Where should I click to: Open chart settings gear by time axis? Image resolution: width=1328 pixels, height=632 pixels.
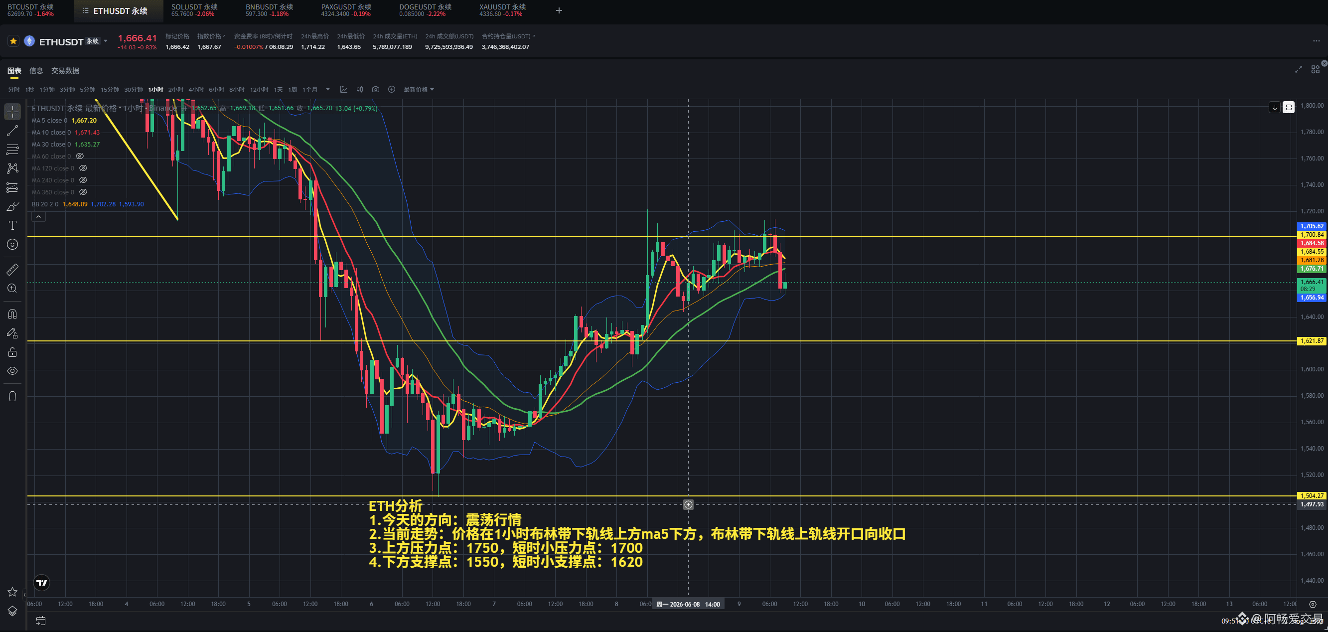1313,604
